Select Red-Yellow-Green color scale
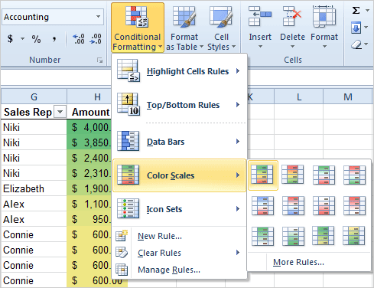Image resolution: width=374 pixels, height=288 pixels. [293, 175]
